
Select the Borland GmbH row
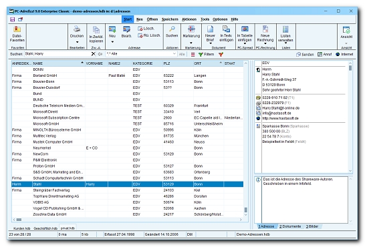[127, 75]
